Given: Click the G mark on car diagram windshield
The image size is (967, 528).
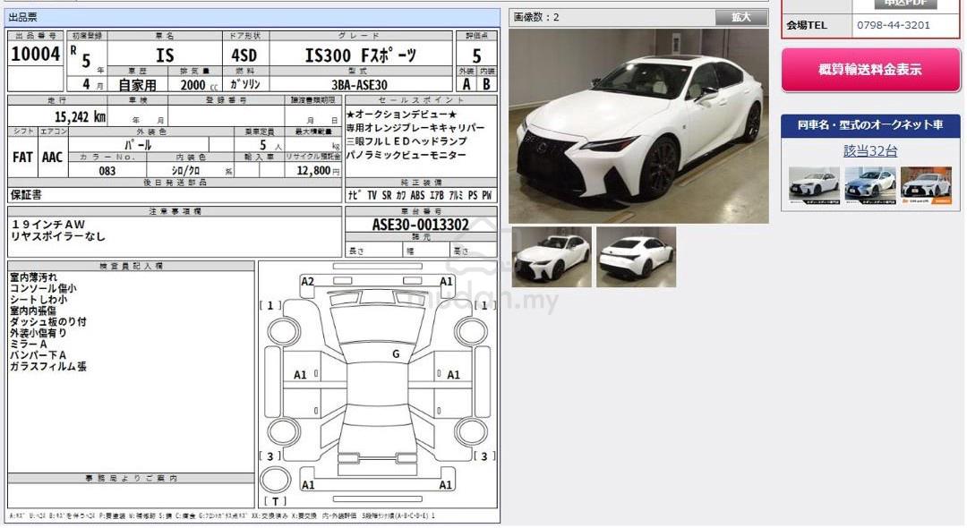Looking at the screenshot, I should point(396,353).
